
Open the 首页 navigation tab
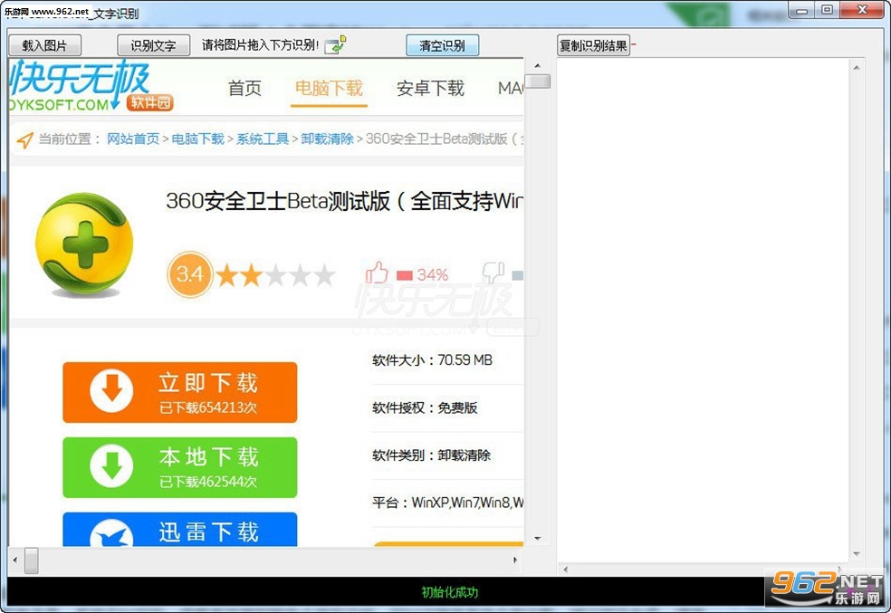click(x=244, y=88)
